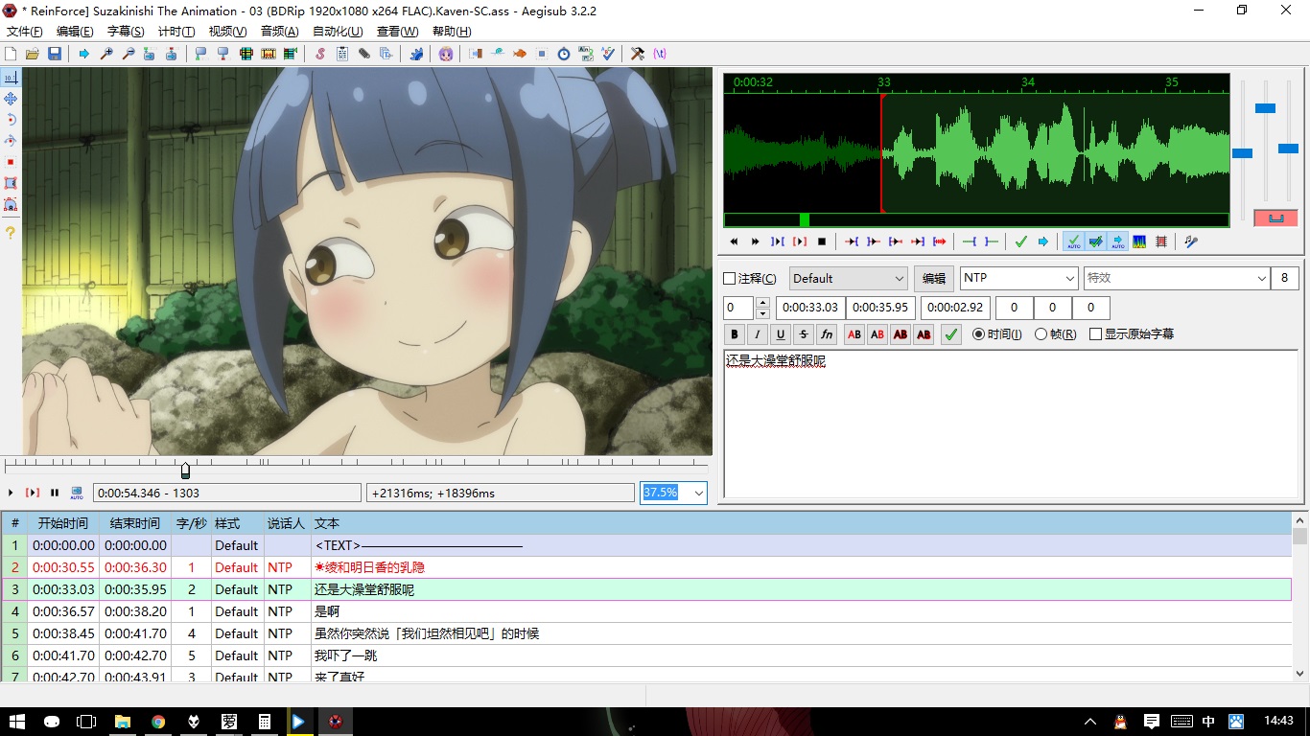Open the 音频(A) menu
This screenshot has width=1310, height=736.
[x=279, y=32]
